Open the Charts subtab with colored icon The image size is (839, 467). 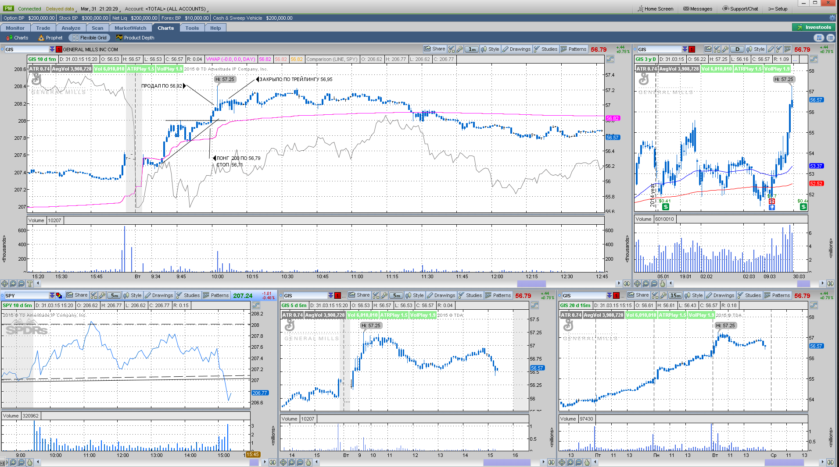click(17, 38)
